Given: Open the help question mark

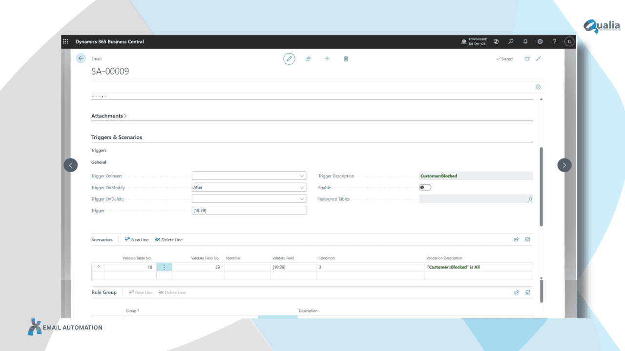Looking at the screenshot, I should 555,42.
